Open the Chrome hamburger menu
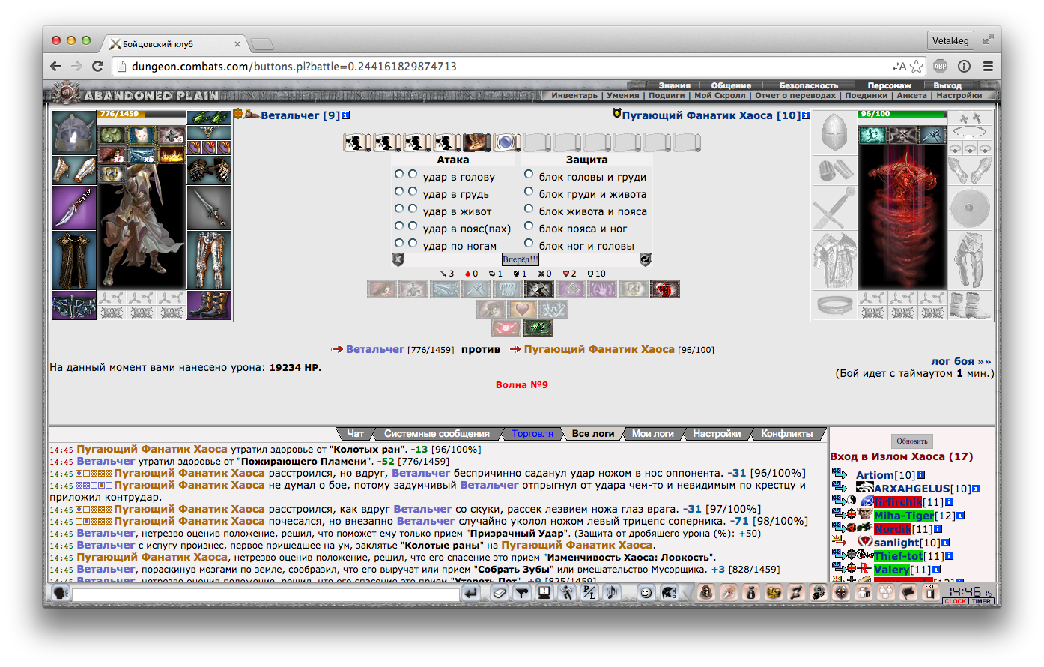Screen dimensions: 1044x667 tap(988, 66)
